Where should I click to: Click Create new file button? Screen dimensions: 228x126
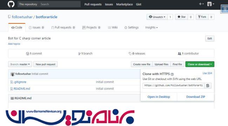pyautogui.click(x=142, y=64)
